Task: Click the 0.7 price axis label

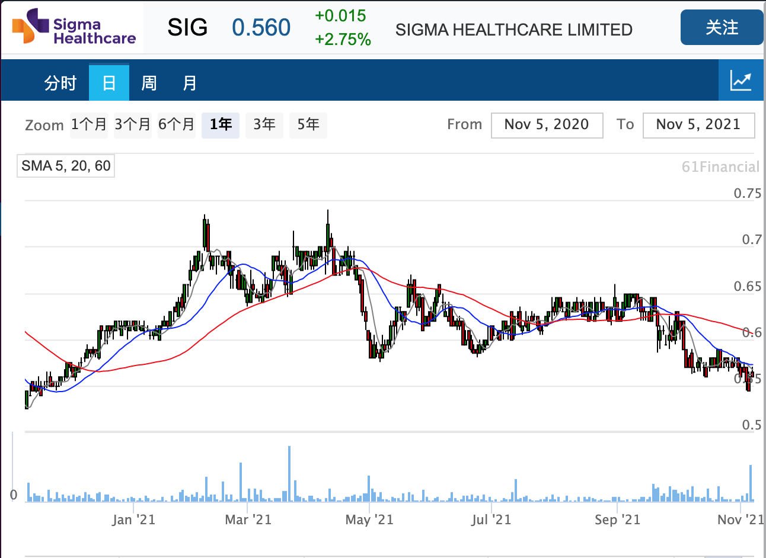Action: (x=752, y=240)
